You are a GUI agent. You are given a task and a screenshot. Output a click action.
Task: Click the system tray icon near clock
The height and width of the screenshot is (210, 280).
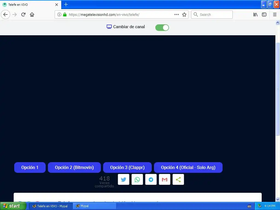260,206
